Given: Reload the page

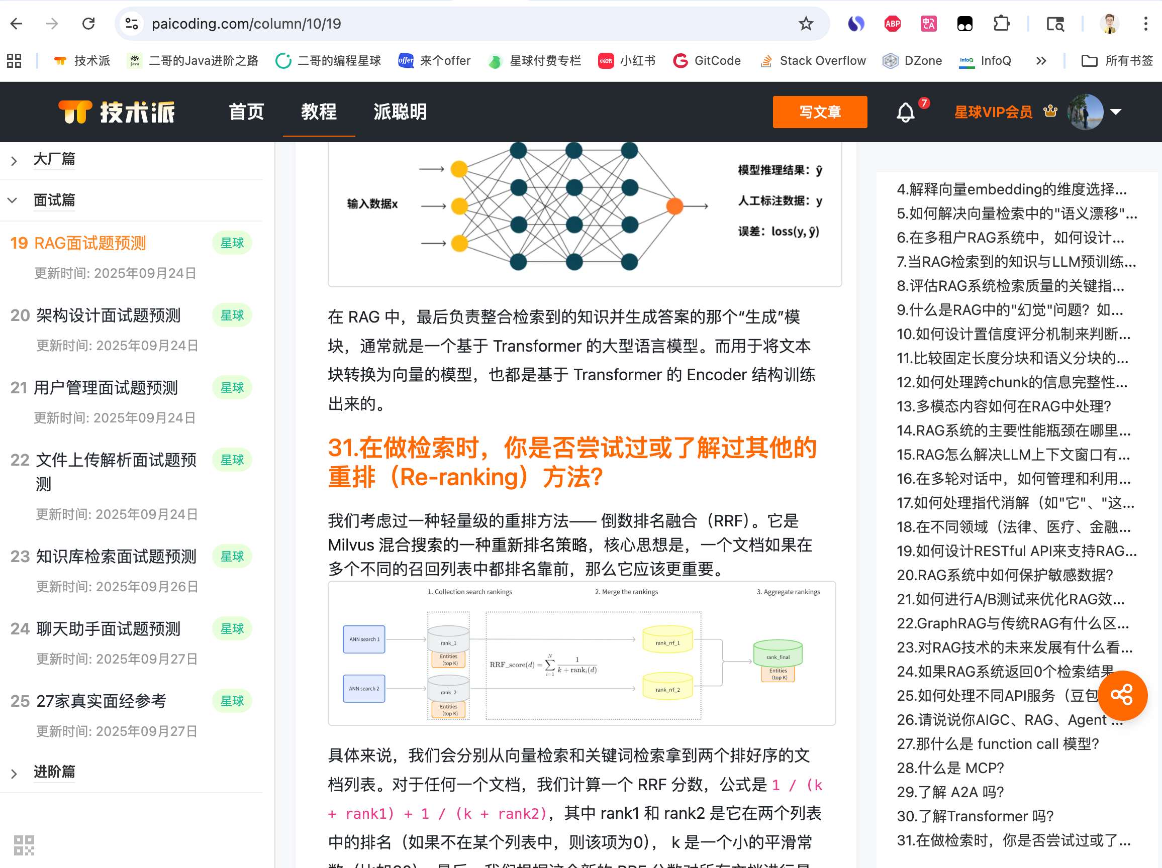Looking at the screenshot, I should [88, 24].
